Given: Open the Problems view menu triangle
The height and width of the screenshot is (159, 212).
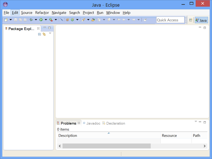Looking at the screenshot, I should (x=196, y=121).
